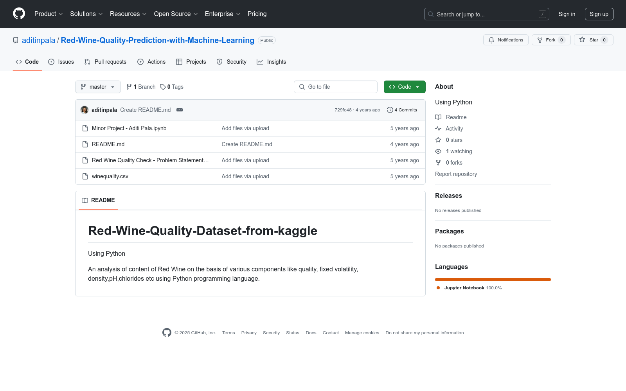This screenshot has height=391, width=626.
Task: Click file icon beside winequality.csv
Action: (85, 176)
